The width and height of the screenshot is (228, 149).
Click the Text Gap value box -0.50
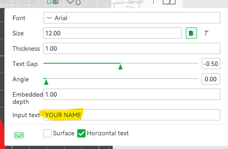tap(211, 64)
